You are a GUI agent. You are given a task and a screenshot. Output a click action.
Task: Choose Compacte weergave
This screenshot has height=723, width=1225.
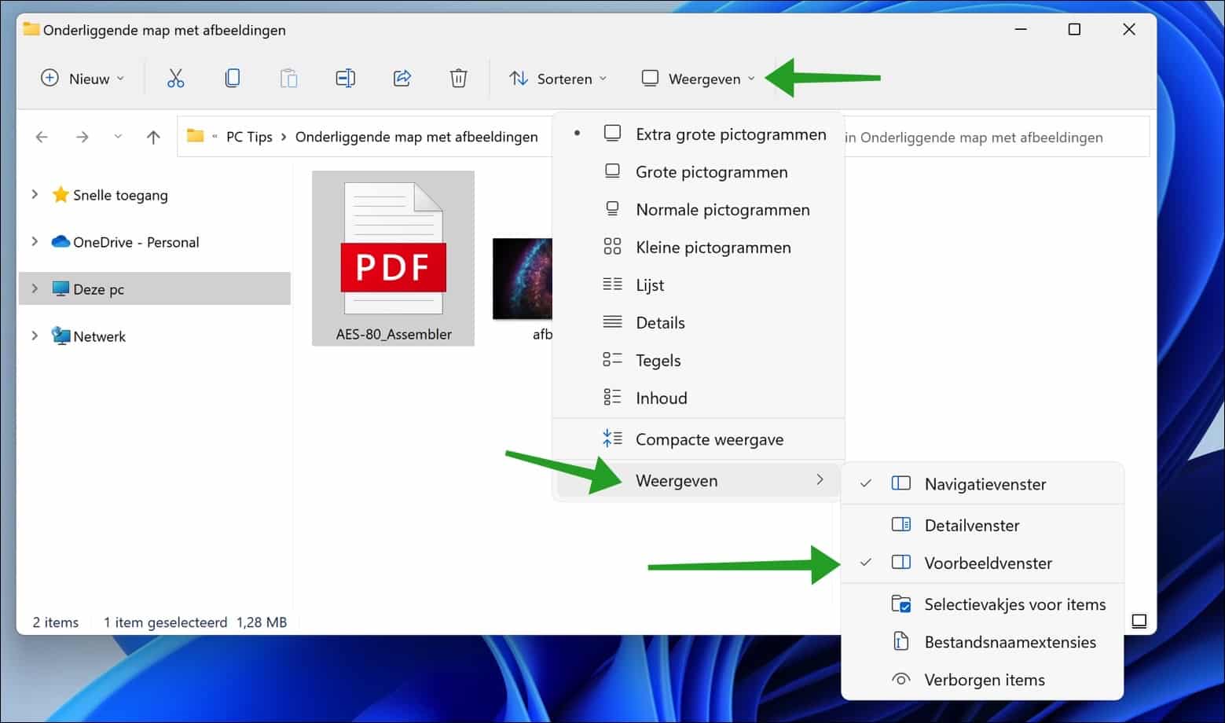pos(710,439)
